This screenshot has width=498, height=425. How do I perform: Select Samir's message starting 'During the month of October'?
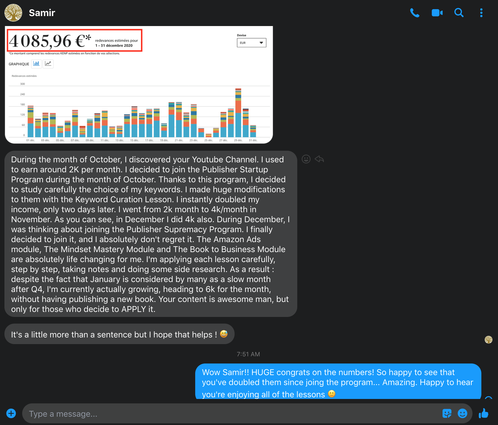(x=151, y=234)
